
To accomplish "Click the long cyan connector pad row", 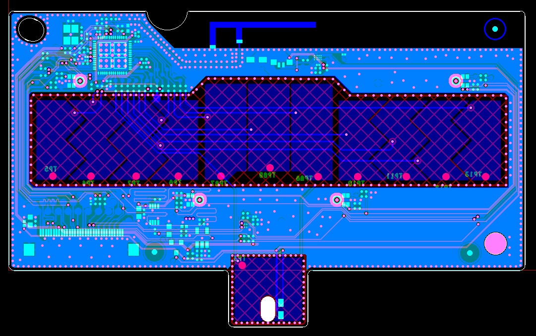I will point(81,232).
